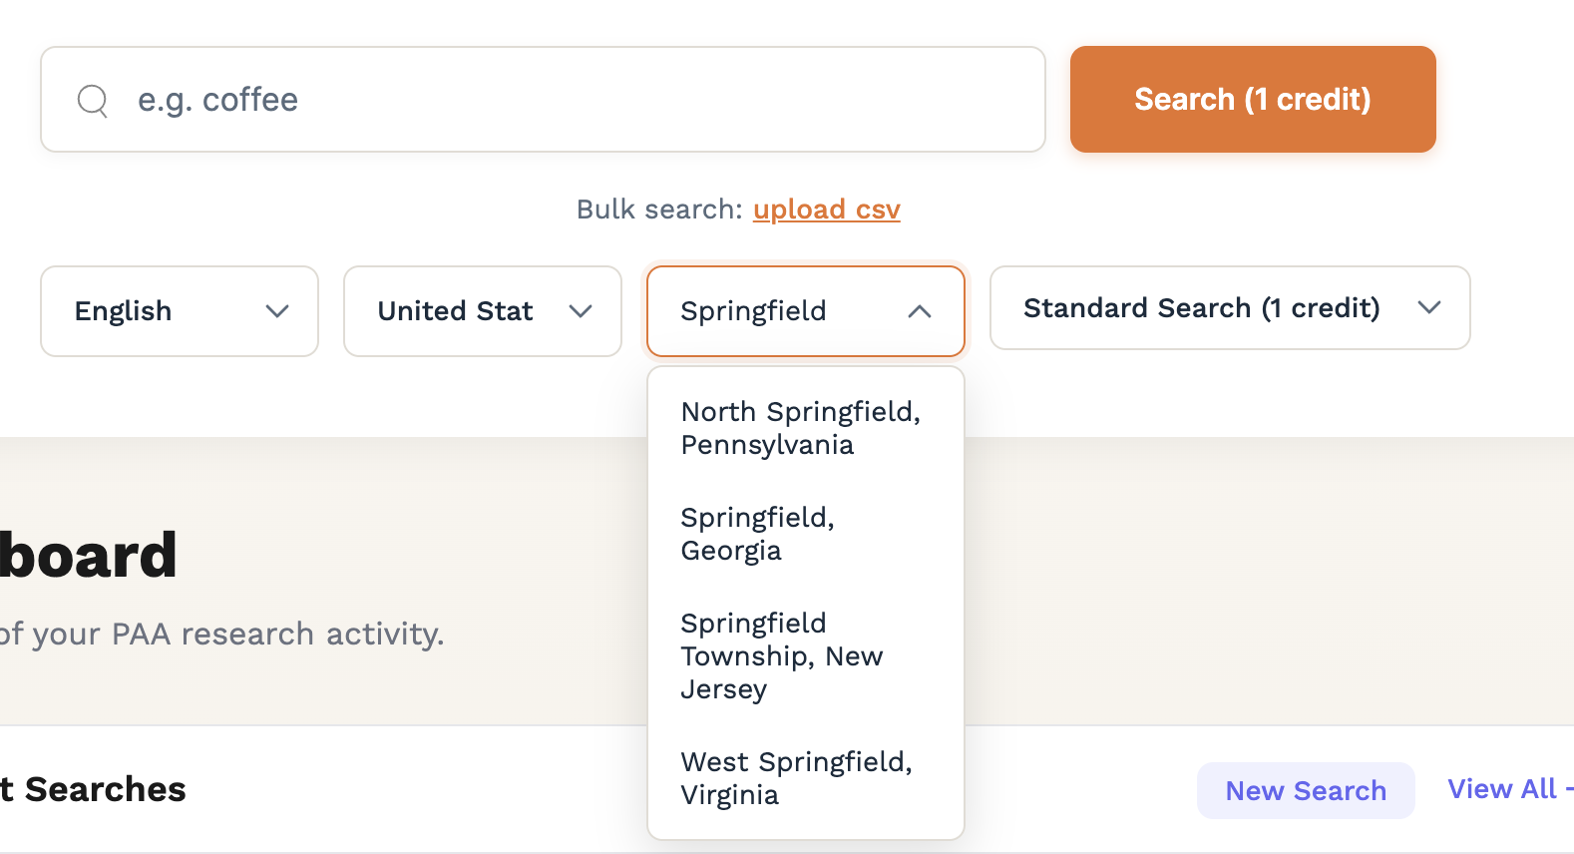1574x854 pixels.
Task: Pick West Springfield, Virginia from suggestions
Action: click(796, 777)
